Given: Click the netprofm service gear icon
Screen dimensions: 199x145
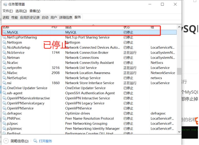Looking at the screenshot, I should [x=4, y=68].
